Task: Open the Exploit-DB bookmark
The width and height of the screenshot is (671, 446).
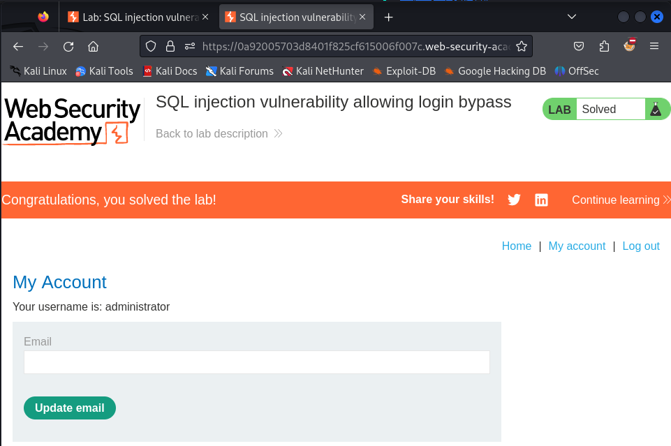Action: (x=404, y=70)
